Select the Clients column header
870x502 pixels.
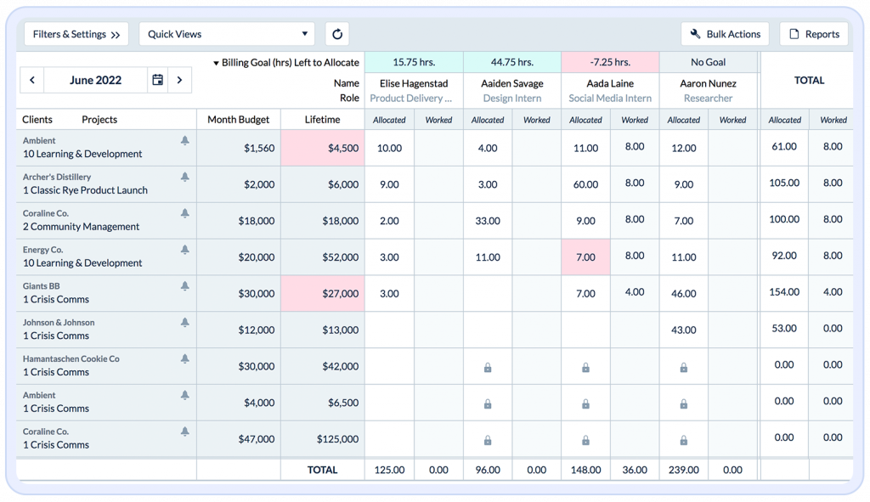(39, 119)
